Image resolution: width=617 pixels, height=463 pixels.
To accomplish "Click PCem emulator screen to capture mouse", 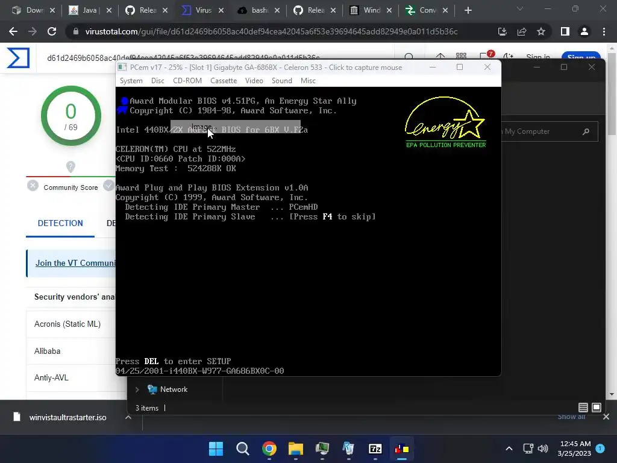I will pos(308,231).
